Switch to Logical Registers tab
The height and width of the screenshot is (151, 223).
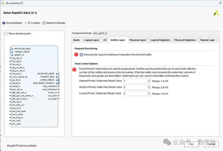pos(160,40)
